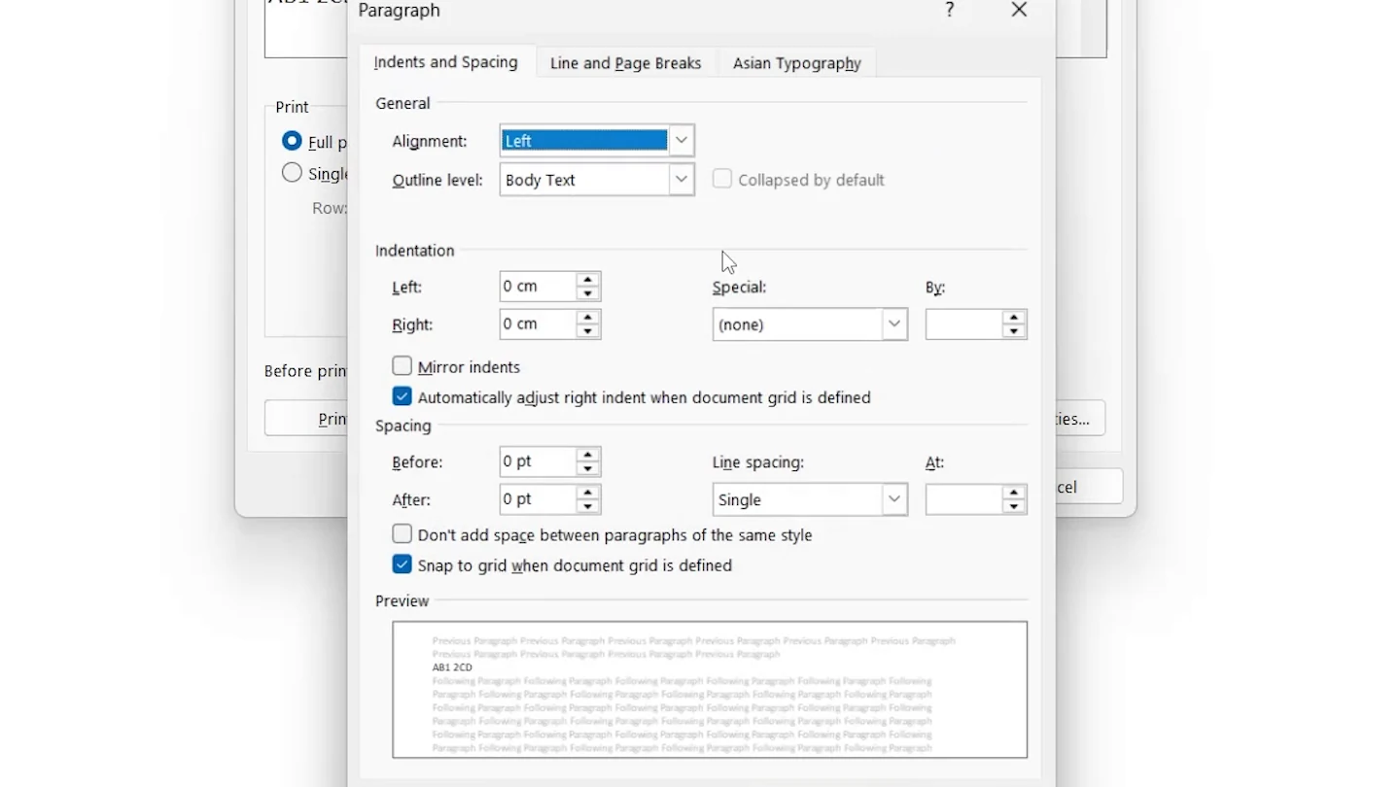The height and width of the screenshot is (787, 1400).
Task: Open Paragraph dialog help question mark
Action: click(949, 10)
